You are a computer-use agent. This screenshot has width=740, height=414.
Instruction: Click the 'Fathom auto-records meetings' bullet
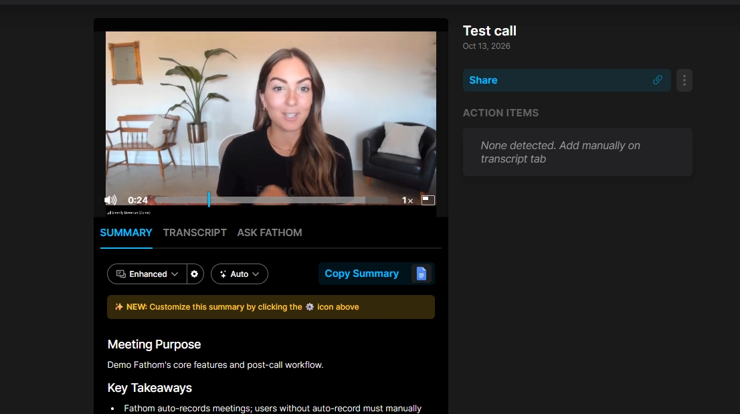[x=273, y=409]
